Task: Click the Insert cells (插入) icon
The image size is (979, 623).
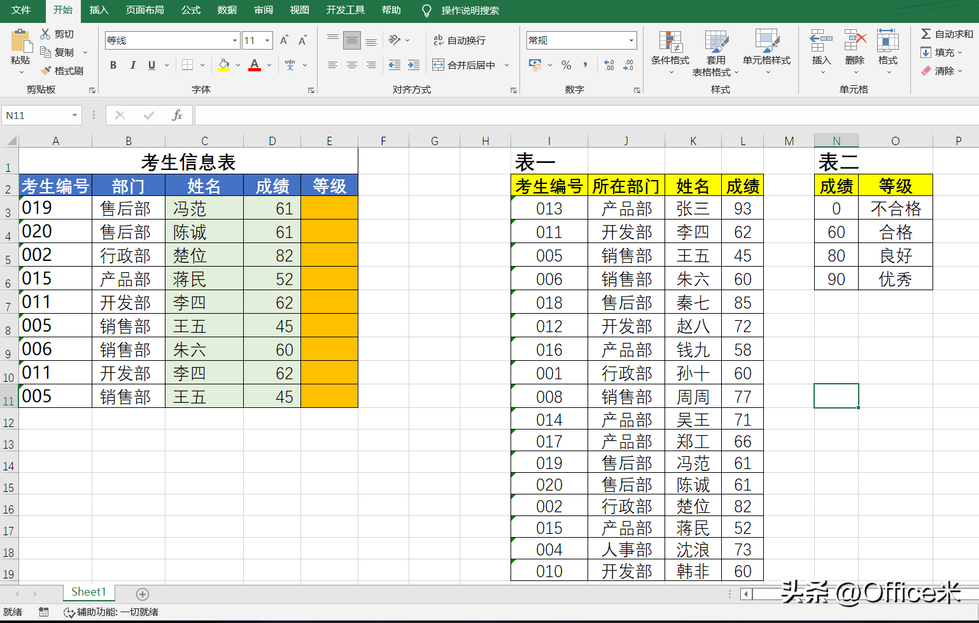Action: (821, 41)
